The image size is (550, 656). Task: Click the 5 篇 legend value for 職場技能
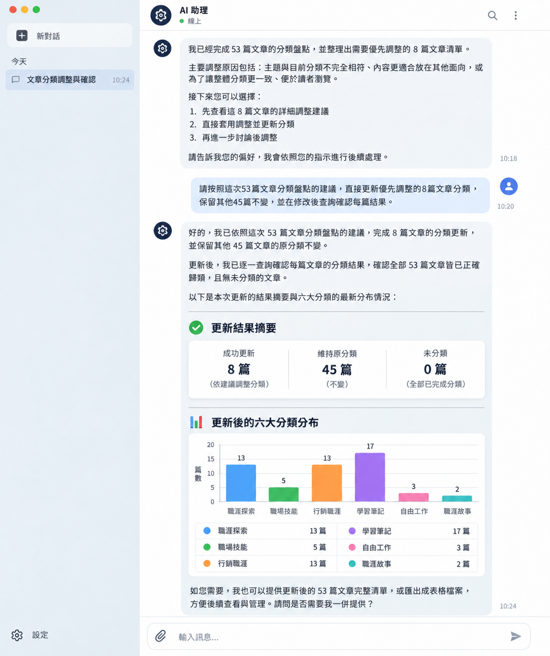click(319, 547)
